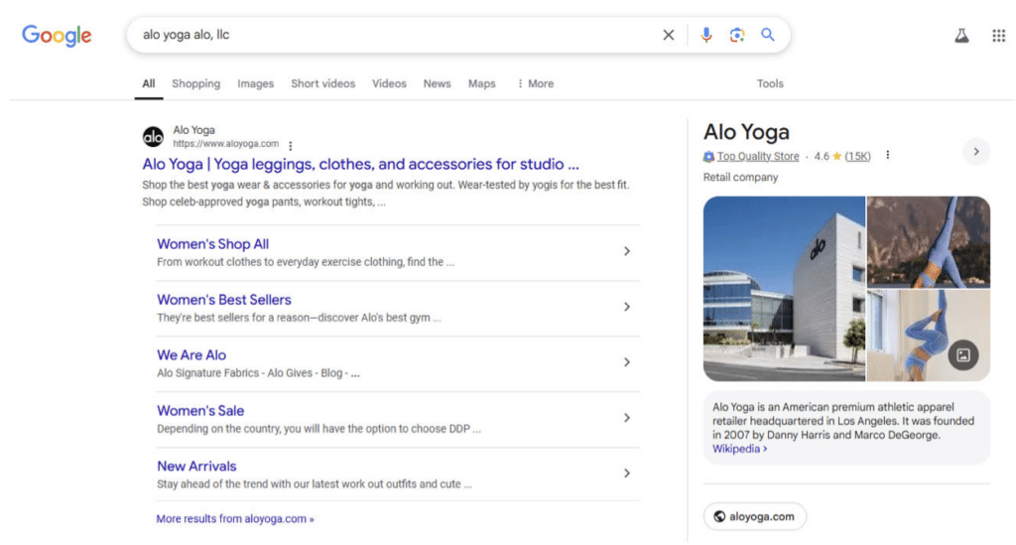The width and height of the screenshot is (1016, 545).
Task: Open the Women's Shop All sitelink
Action: click(212, 244)
